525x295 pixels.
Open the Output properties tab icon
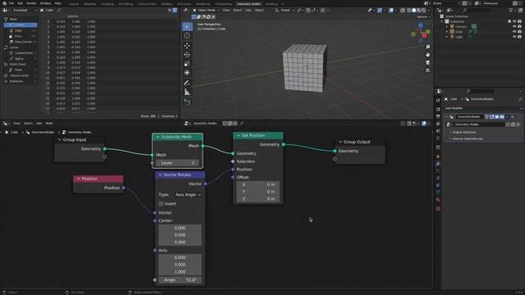pyautogui.click(x=438, y=116)
